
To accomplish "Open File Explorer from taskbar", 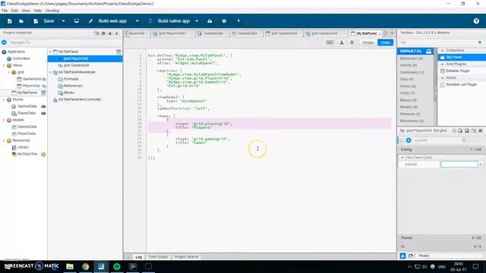I will tap(70, 266).
